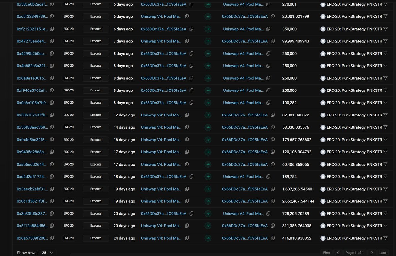Click amount 311,386.764038
Screen dimensions: 396x256
pyautogui.click(x=297, y=226)
